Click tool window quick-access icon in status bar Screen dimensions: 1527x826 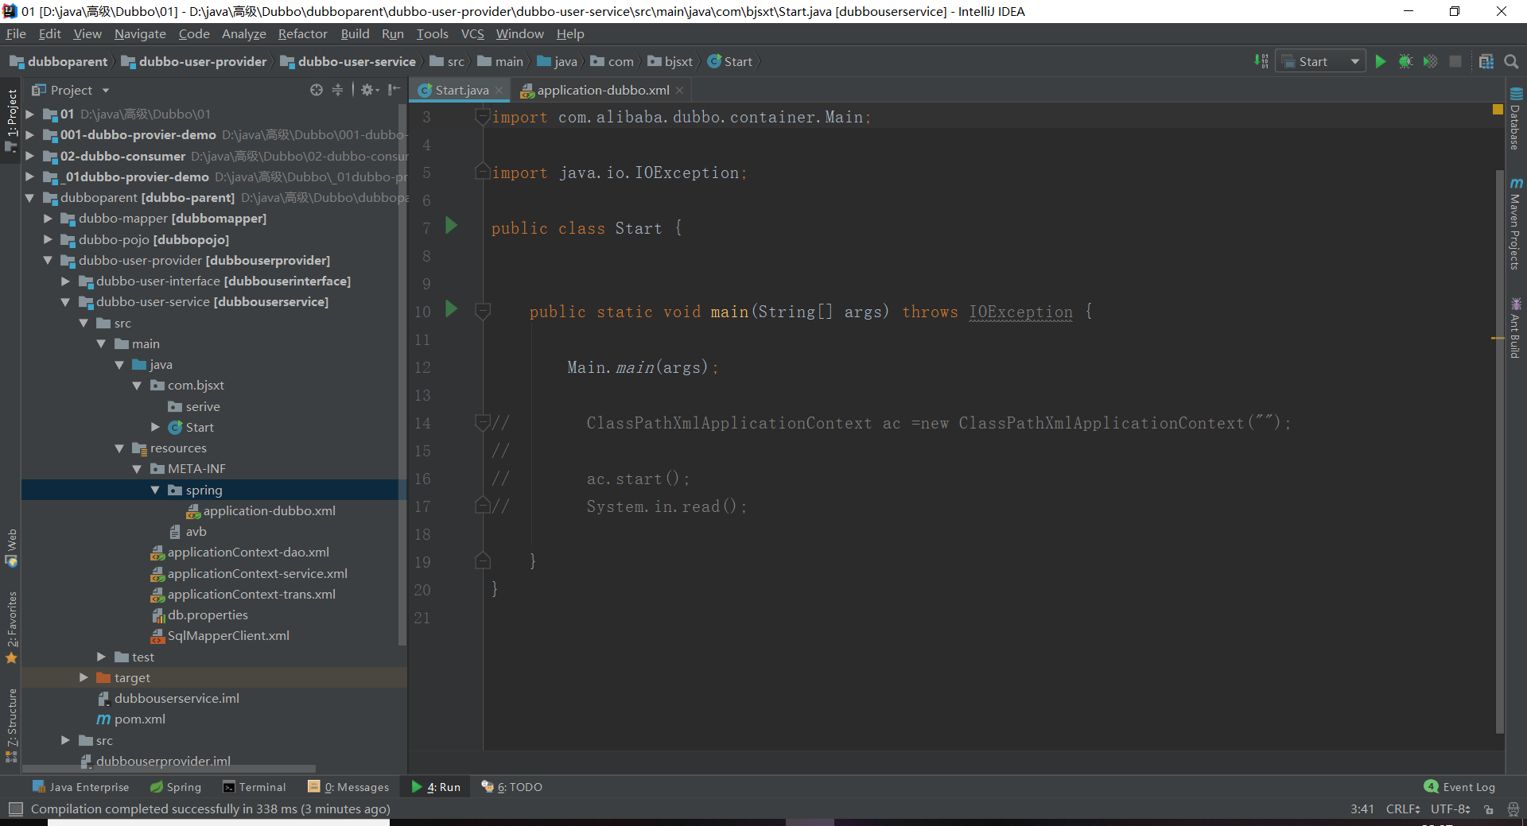[x=15, y=809]
